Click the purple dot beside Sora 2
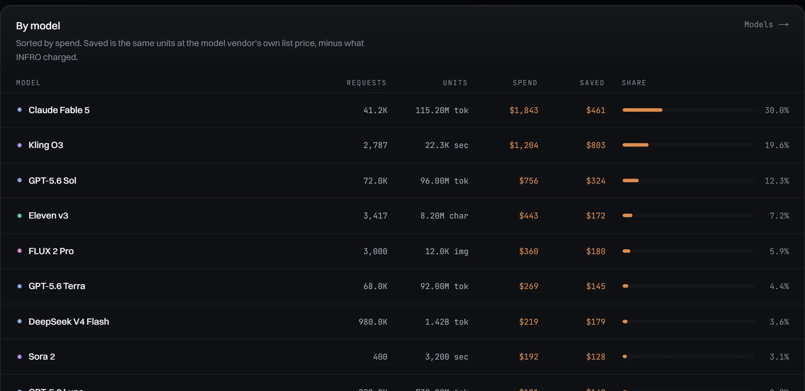Viewport: 805px width, 391px height. (19, 357)
